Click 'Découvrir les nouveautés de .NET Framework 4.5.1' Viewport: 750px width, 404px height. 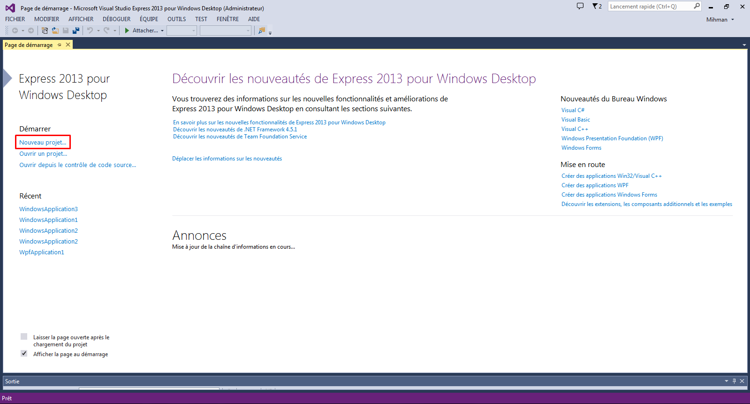point(235,130)
